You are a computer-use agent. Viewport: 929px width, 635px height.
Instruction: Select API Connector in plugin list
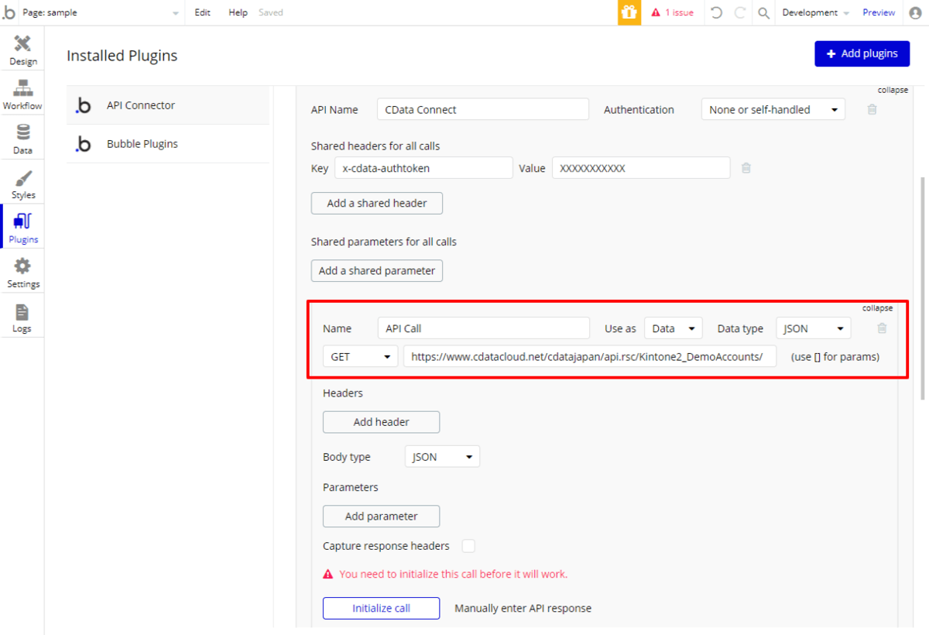pyautogui.click(x=141, y=105)
